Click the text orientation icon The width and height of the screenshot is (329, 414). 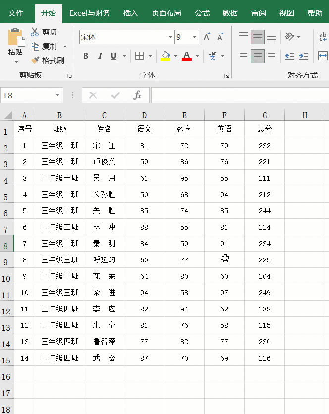pyautogui.click(x=290, y=37)
